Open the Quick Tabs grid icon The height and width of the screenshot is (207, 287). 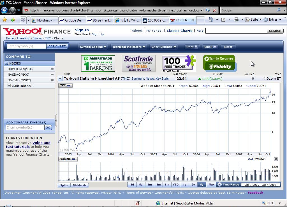click(x=23, y=20)
